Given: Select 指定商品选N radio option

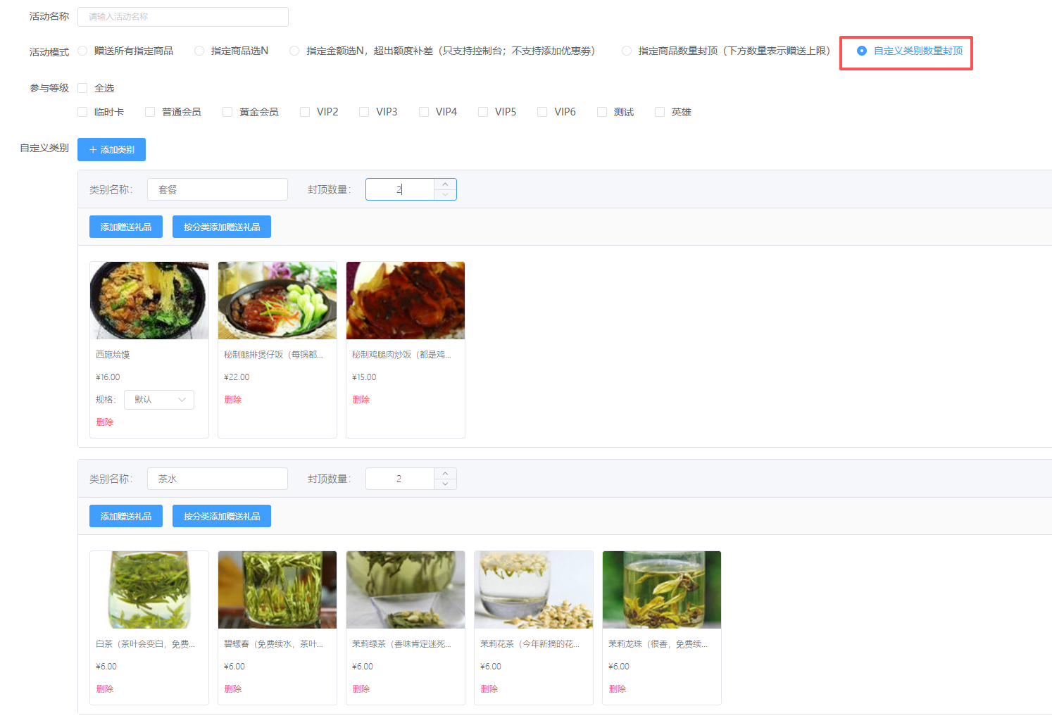Looking at the screenshot, I should (199, 51).
